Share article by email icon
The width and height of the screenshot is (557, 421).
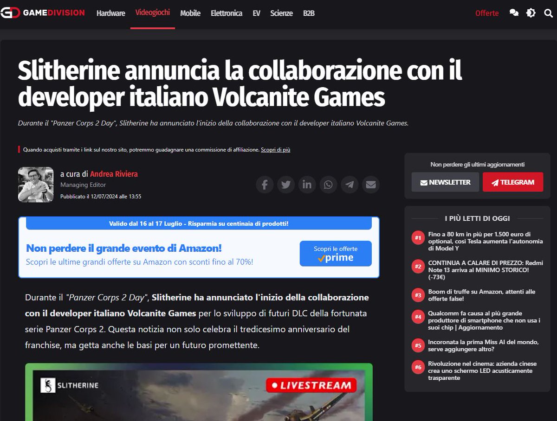370,185
